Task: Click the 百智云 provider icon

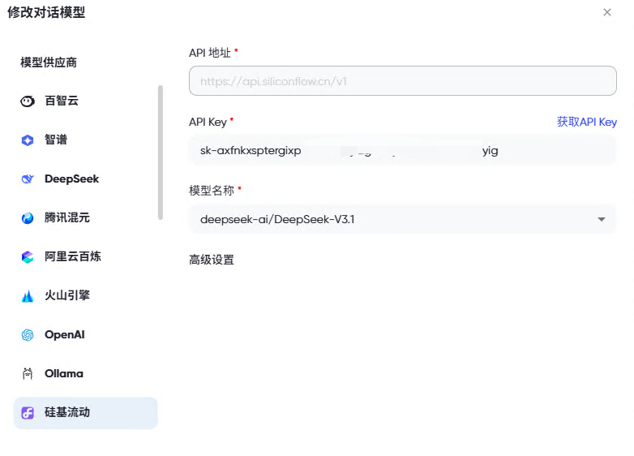Action: (x=28, y=101)
